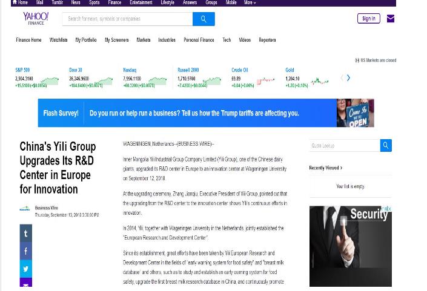Image resolution: width=427 pixels, height=291 pixels.
Task: Go to My Portfolio tab
Action: click(86, 40)
